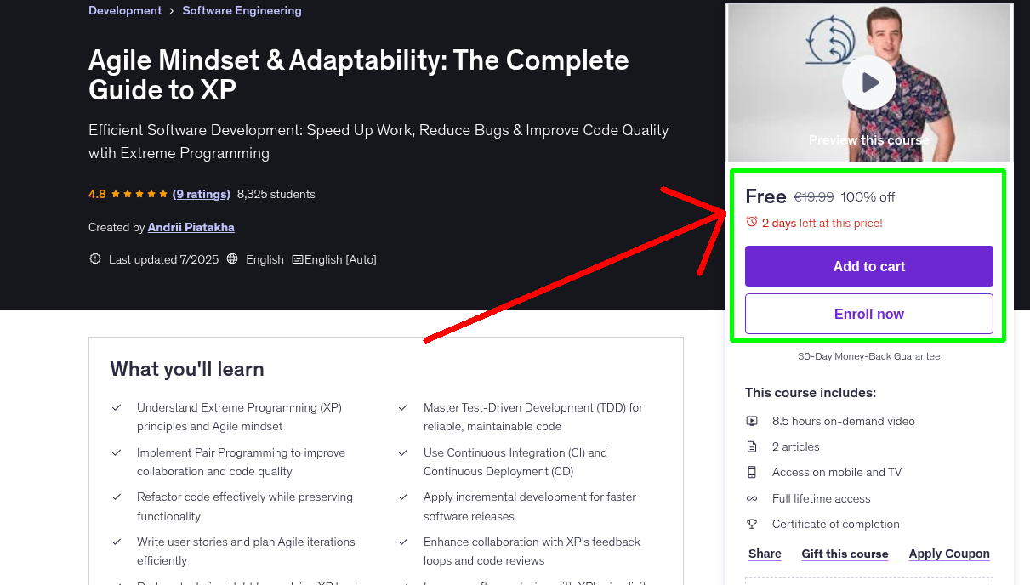Click the red alarm clock icon
Viewport: 1030px width, 585px height.
(751, 220)
